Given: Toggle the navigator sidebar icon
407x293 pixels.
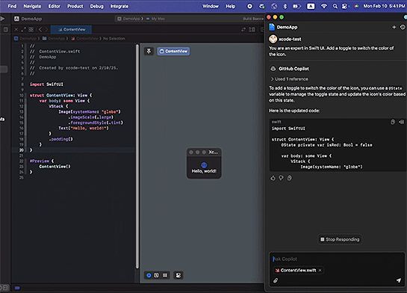Looking at the screenshot, I should coord(6,29).
